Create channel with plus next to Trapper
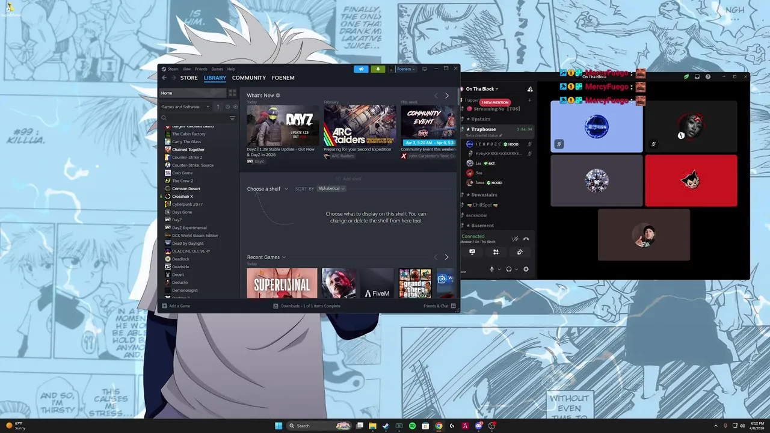 click(530, 100)
